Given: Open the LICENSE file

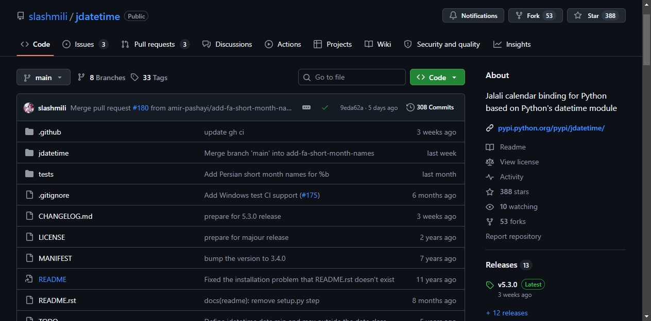Looking at the screenshot, I should pyautogui.click(x=52, y=237).
